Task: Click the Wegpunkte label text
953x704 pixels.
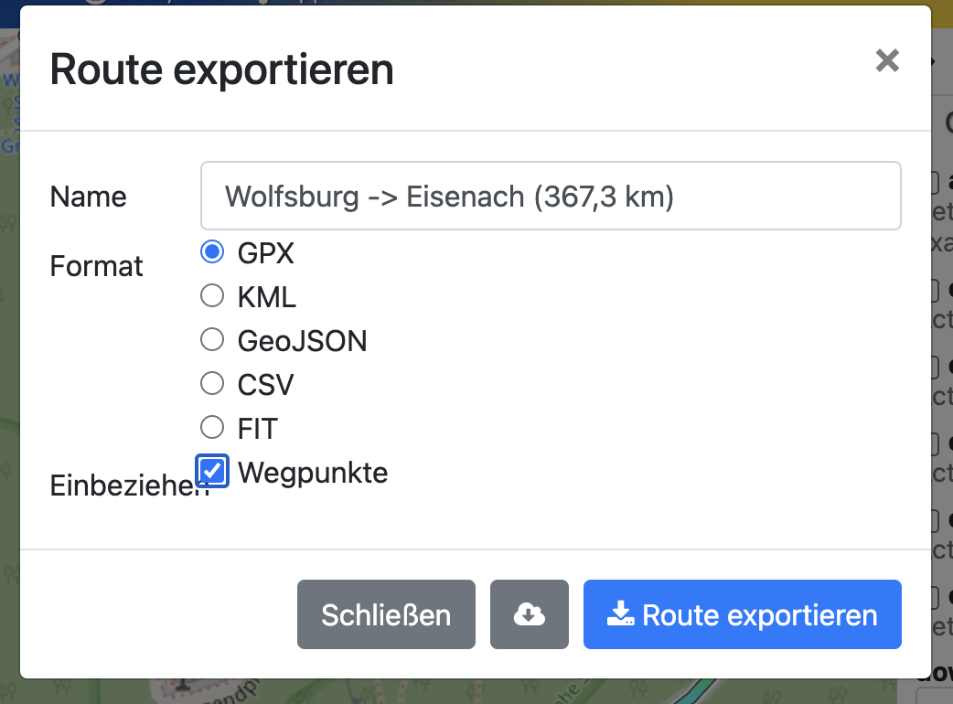Action: pos(313,473)
